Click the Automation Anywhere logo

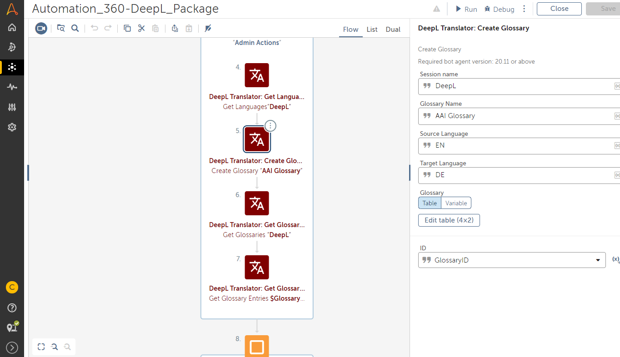12,9
